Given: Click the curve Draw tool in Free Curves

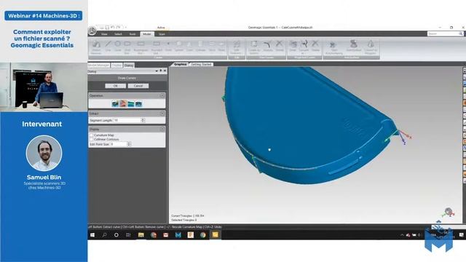Looking at the screenshot, I should (x=267, y=46).
